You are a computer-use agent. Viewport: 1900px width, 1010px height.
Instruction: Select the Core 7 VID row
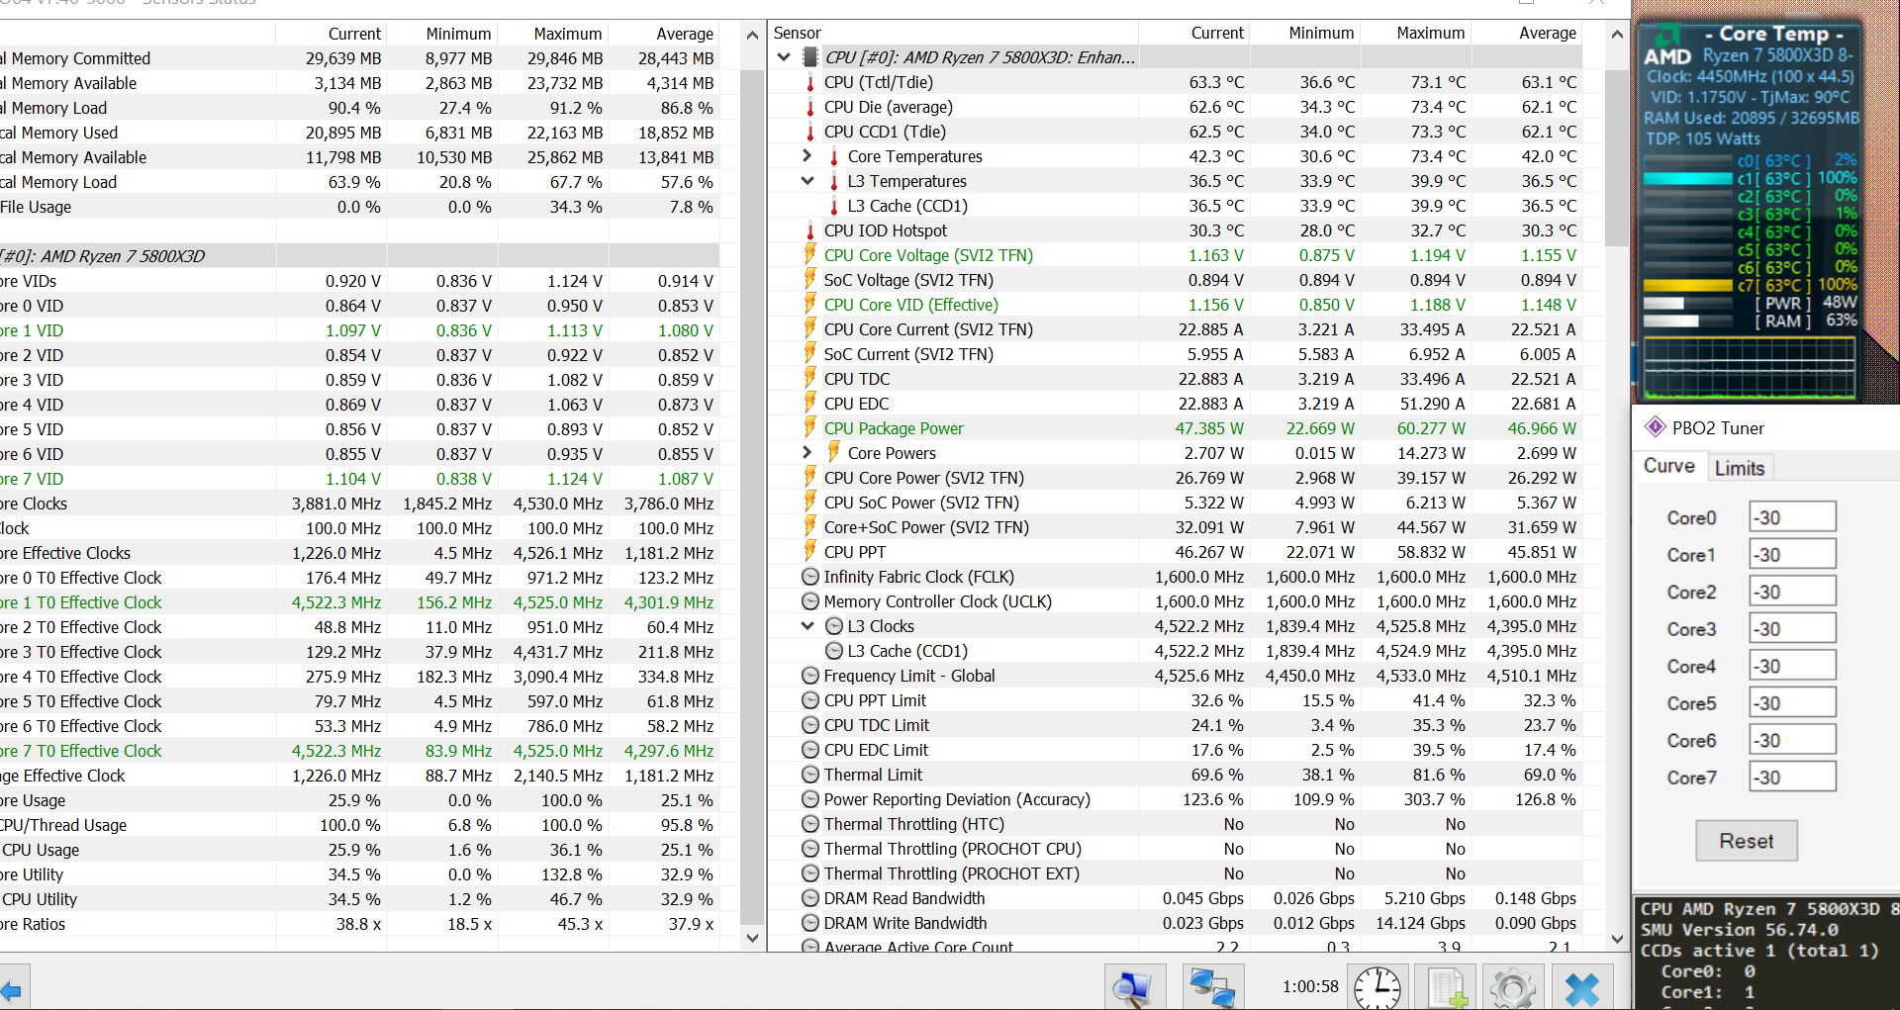[x=358, y=479]
